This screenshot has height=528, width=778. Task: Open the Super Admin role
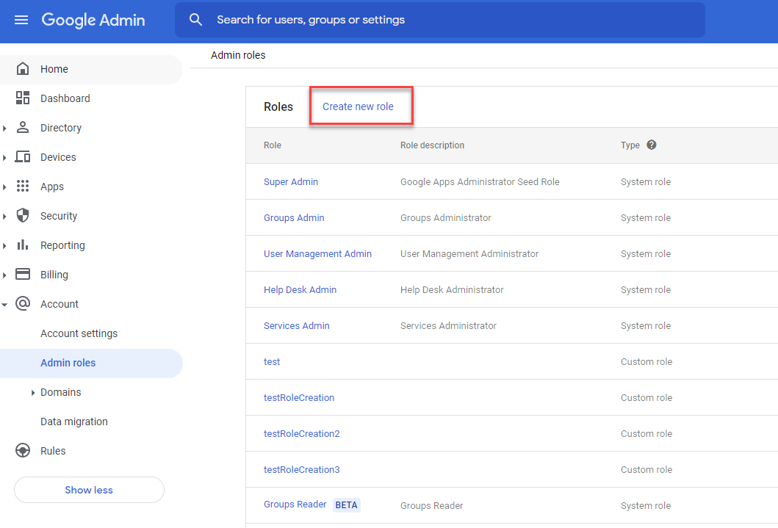[x=291, y=181]
